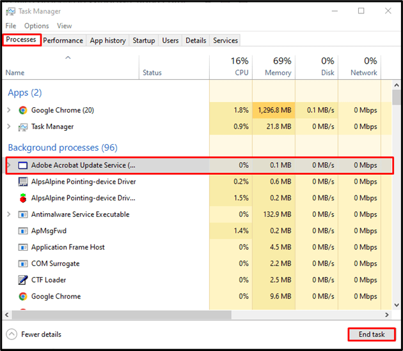
Task: Click the COM Surrogate process icon
Action: point(23,264)
